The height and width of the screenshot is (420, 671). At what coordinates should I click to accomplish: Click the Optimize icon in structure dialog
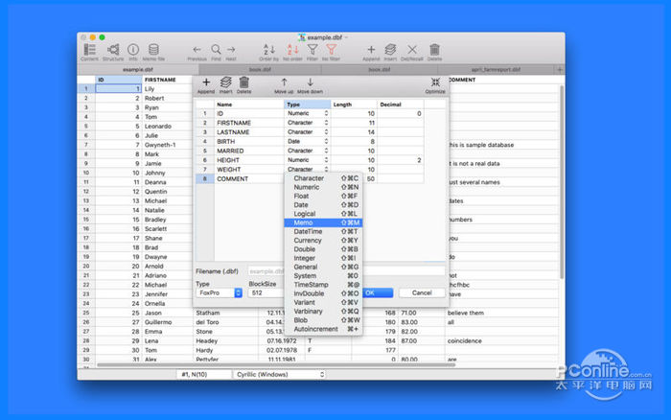[x=435, y=84]
